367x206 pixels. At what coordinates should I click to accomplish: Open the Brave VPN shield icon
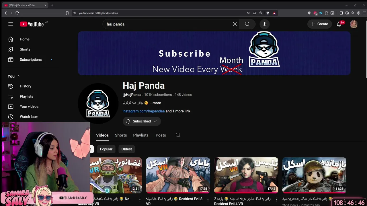point(358,13)
